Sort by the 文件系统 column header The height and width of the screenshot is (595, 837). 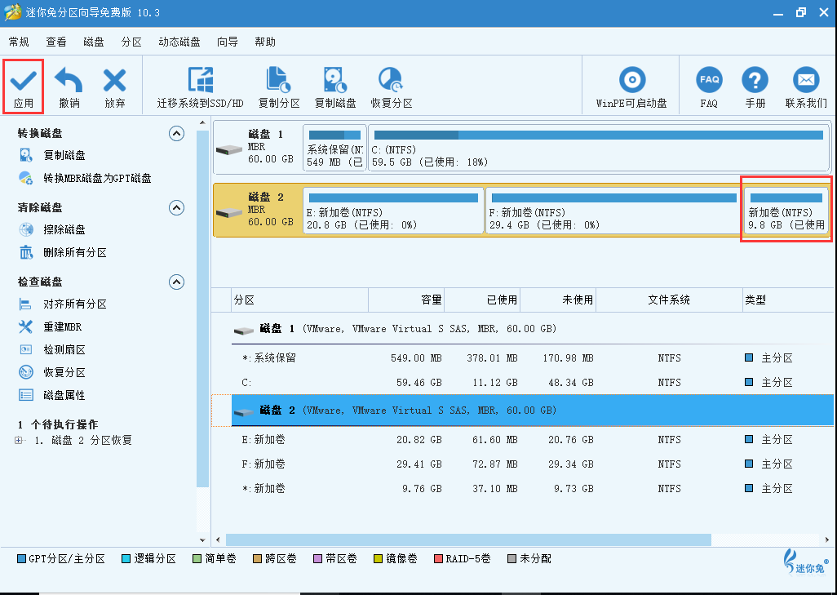coord(670,300)
